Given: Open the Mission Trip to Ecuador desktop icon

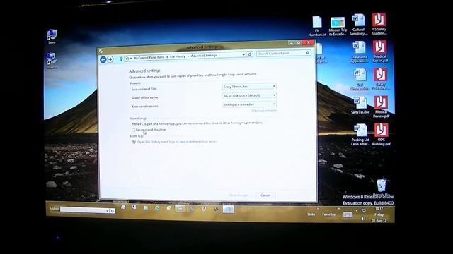Looking at the screenshot, I should [x=338, y=26].
